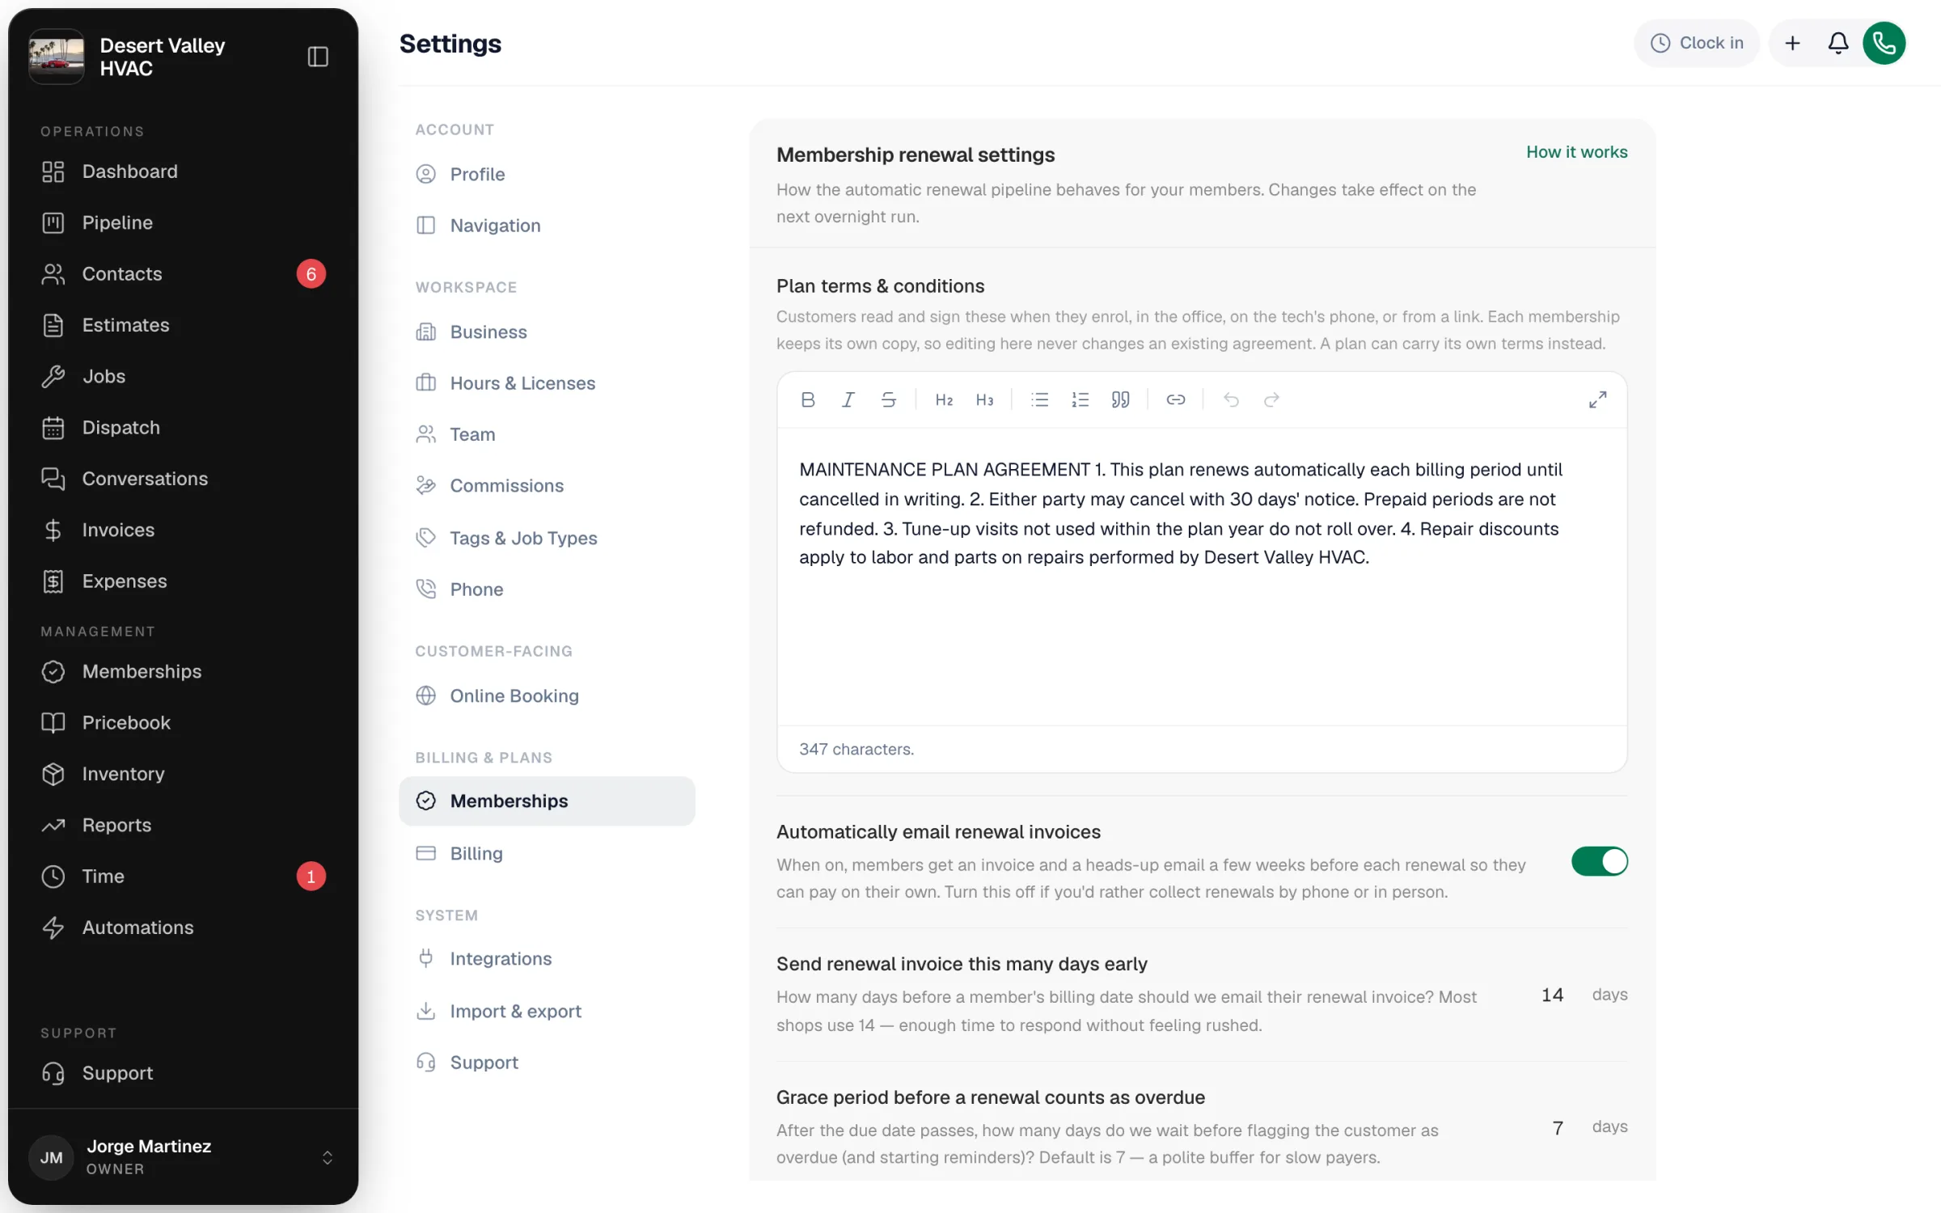
Task: Open Time in sidebar
Action: point(183,877)
